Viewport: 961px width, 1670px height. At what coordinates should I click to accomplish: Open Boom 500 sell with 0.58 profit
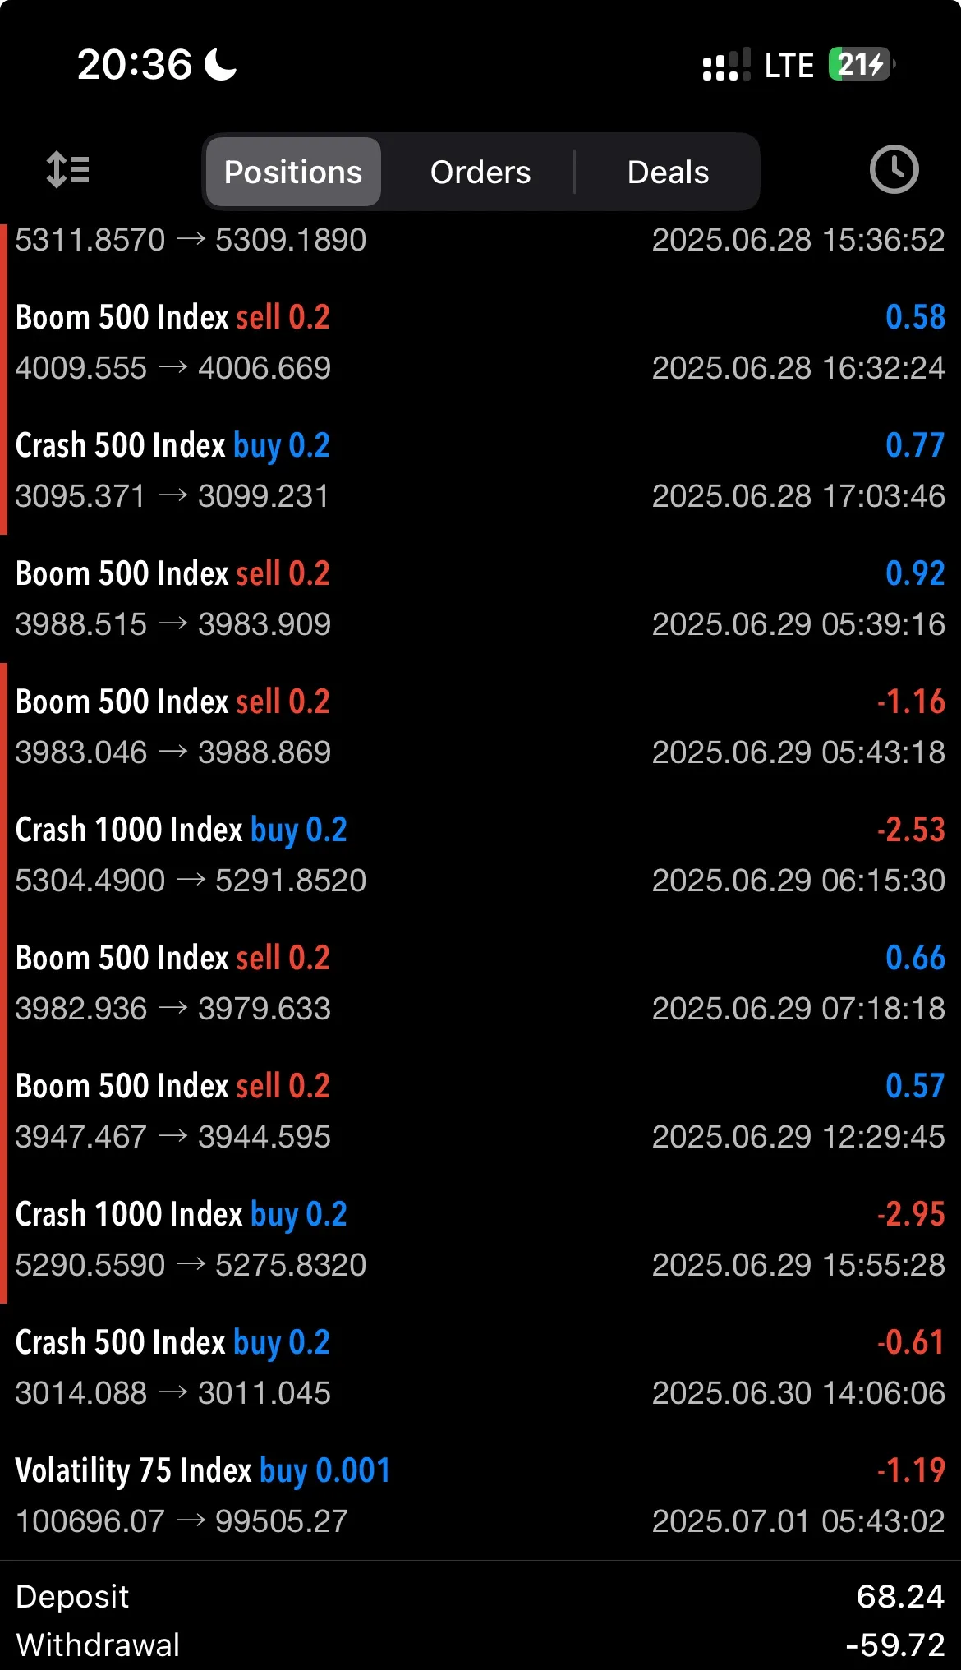pos(480,343)
